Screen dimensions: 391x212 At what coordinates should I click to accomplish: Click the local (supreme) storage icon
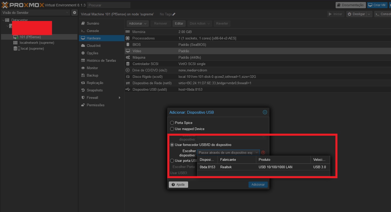point(16,48)
